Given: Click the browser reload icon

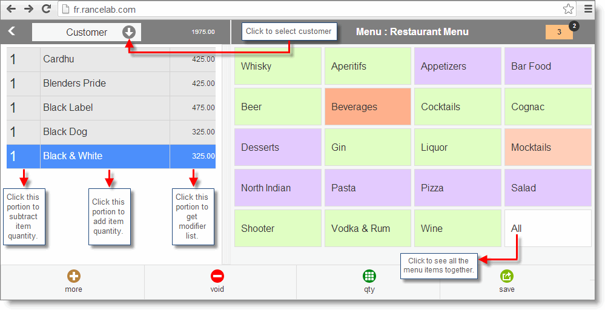Looking at the screenshot, I should (46, 9).
